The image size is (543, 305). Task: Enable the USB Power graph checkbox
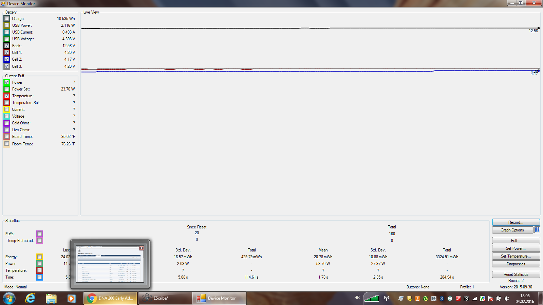[x=7, y=25]
